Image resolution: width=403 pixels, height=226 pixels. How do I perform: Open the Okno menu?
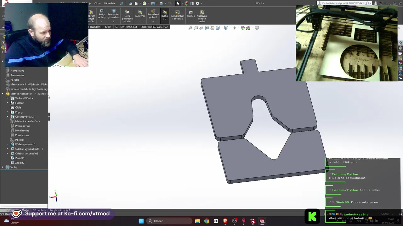pyautogui.click(x=97, y=3)
